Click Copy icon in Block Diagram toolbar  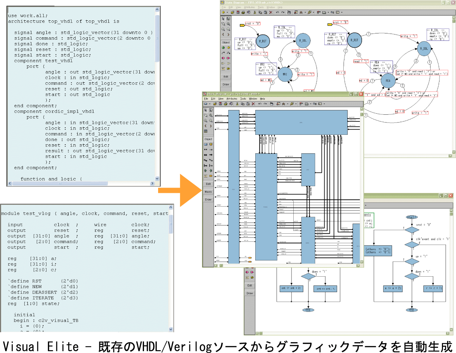[x=243, y=104]
